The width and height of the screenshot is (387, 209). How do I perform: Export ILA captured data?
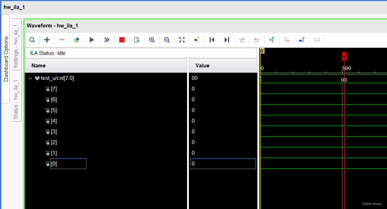pyautogui.click(x=136, y=40)
